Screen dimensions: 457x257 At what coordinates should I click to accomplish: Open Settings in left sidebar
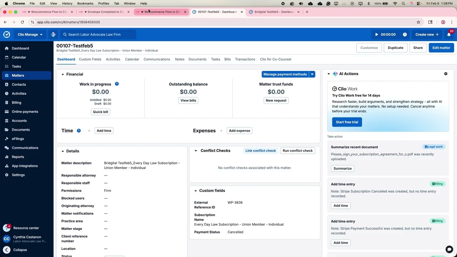click(x=18, y=175)
